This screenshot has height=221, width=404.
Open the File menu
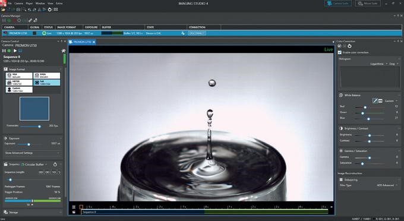pos(10,4)
